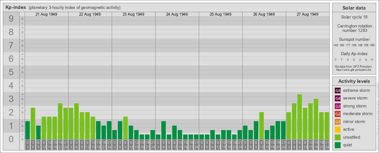Click the G1 minor storm badge
This screenshot has width=379, height=153.
(x=338, y=122)
